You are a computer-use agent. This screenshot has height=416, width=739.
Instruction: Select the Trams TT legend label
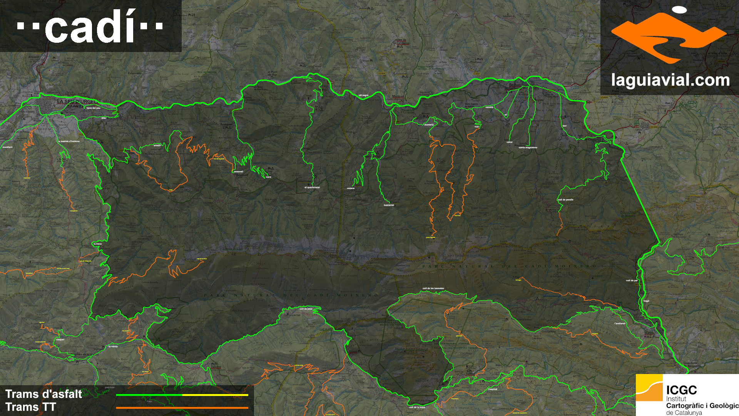pos(31,407)
